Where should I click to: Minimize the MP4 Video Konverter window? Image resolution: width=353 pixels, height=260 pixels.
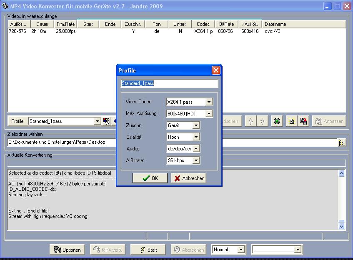click(x=327, y=6)
